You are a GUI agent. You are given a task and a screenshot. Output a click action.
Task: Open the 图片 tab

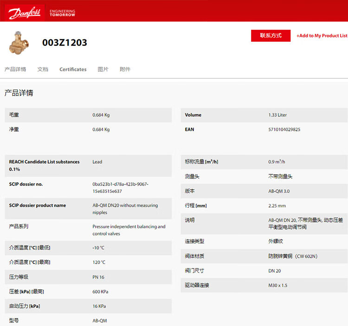point(103,69)
